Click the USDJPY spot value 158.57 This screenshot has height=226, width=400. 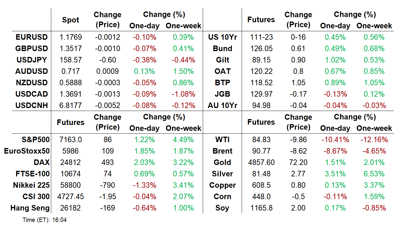[x=71, y=60]
